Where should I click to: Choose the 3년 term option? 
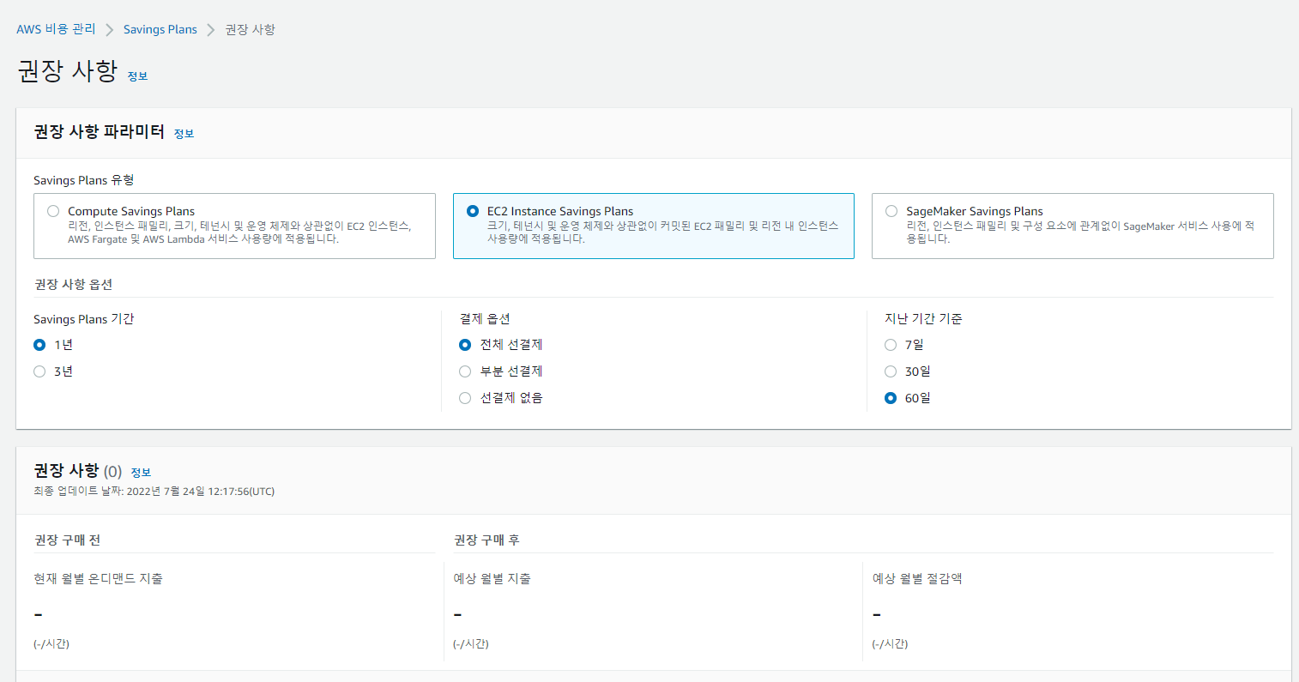pos(39,371)
